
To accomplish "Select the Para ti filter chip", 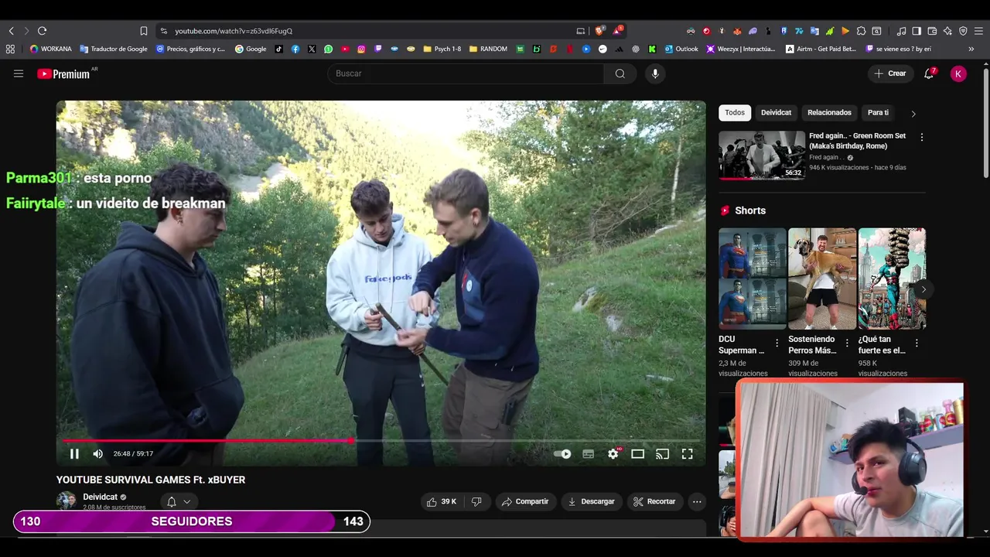I will click(x=878, y=113).
